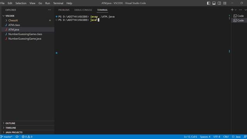Open Selection menu
This screenshot has height=139, width=247.
[x=21, y=3]
